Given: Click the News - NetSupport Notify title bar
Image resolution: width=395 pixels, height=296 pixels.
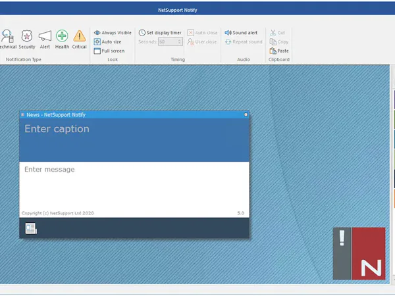Looking at the screenshot, I should pos(134,114).
